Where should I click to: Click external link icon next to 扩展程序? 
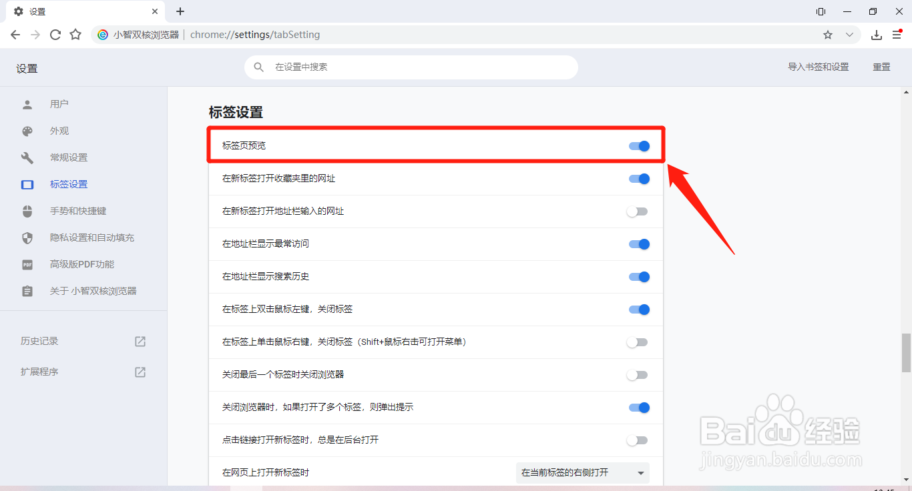point(140,372)
